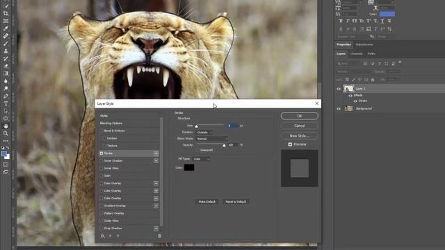Image resolution: width=445 pixels, height=250 pixels.
Task: Apply Faux Bold in Character panel
Action: pyautogui.click(x=341, y=21)
